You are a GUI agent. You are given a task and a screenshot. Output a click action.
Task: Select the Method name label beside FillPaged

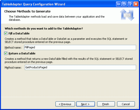13,47
